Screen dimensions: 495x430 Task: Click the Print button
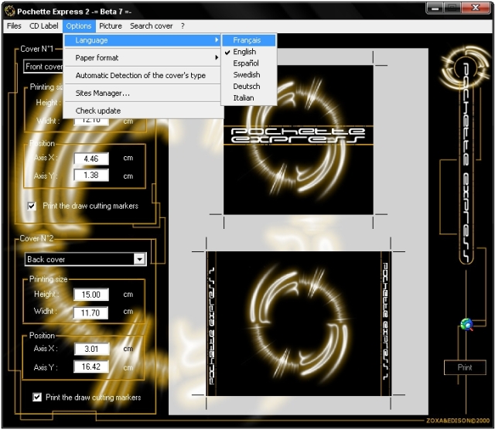(x=465, y=367)
